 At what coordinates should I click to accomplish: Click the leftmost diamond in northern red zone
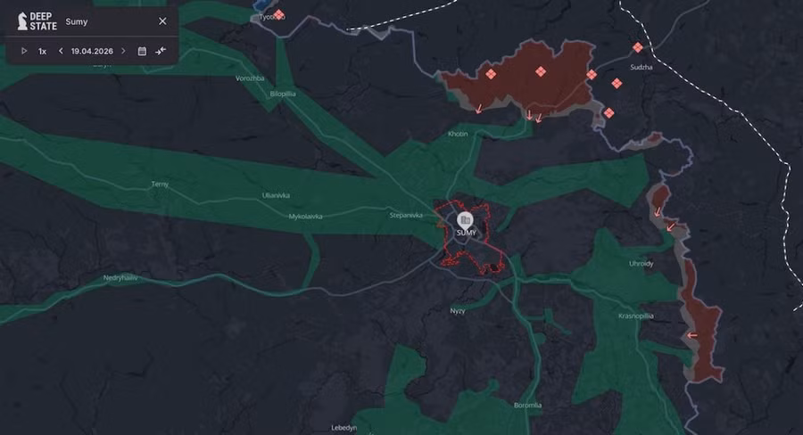[x=490, y=74]
